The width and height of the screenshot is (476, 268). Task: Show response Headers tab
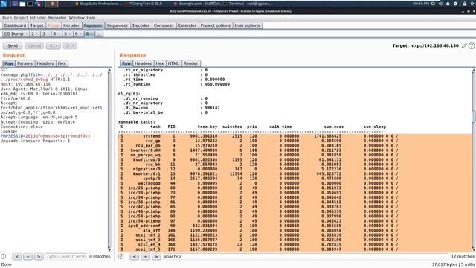(143, 63)
